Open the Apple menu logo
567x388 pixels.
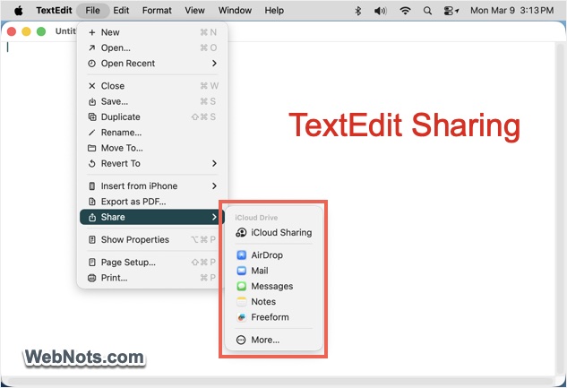coord(19,11)
